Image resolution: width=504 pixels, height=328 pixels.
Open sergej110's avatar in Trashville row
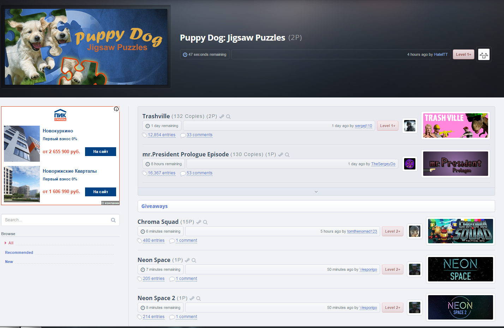click(x=410, y=126)
